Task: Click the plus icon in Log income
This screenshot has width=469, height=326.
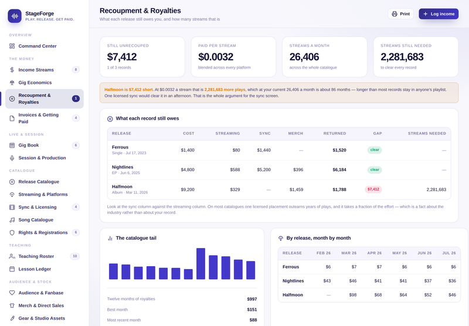Action: point(426,14)
